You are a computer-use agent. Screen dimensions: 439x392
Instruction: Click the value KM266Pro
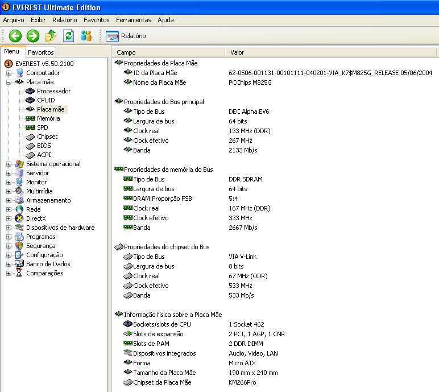[242, 382]
